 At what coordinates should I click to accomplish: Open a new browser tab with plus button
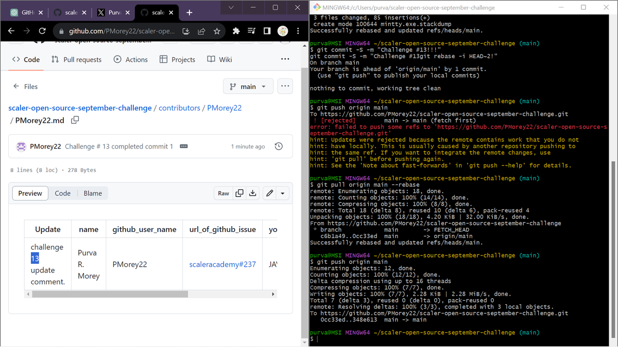[x=190, y=12]
